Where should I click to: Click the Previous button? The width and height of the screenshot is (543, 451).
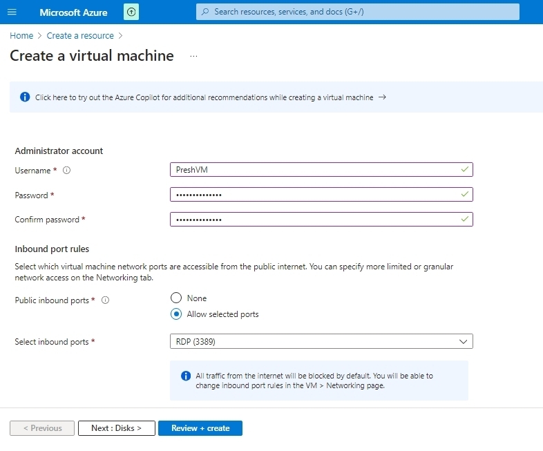click(x=42, y=428)
